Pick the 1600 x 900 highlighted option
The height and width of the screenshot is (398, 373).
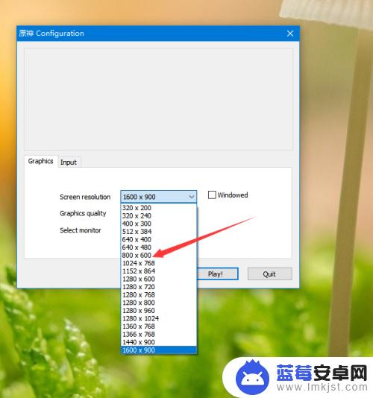[159, 350]
